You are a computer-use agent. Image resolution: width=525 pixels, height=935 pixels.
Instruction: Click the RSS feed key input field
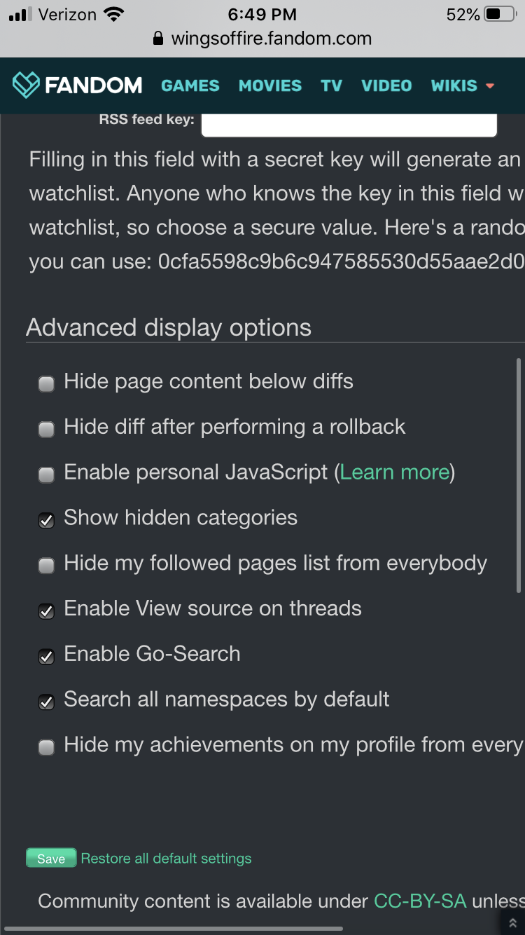click(349, 123)
